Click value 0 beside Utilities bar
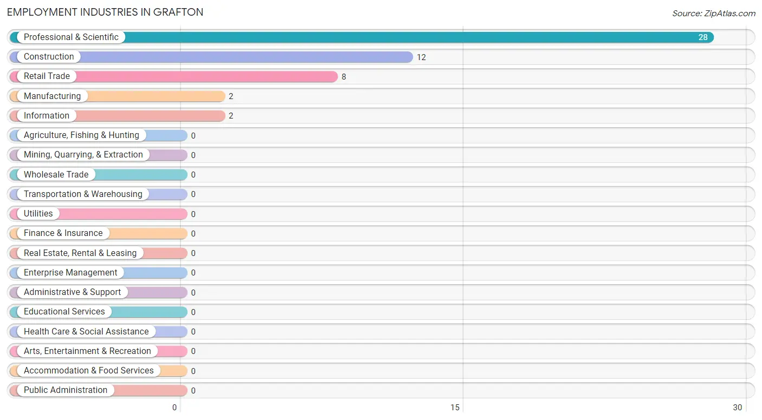762x420 pixels. tap(193, 214)
